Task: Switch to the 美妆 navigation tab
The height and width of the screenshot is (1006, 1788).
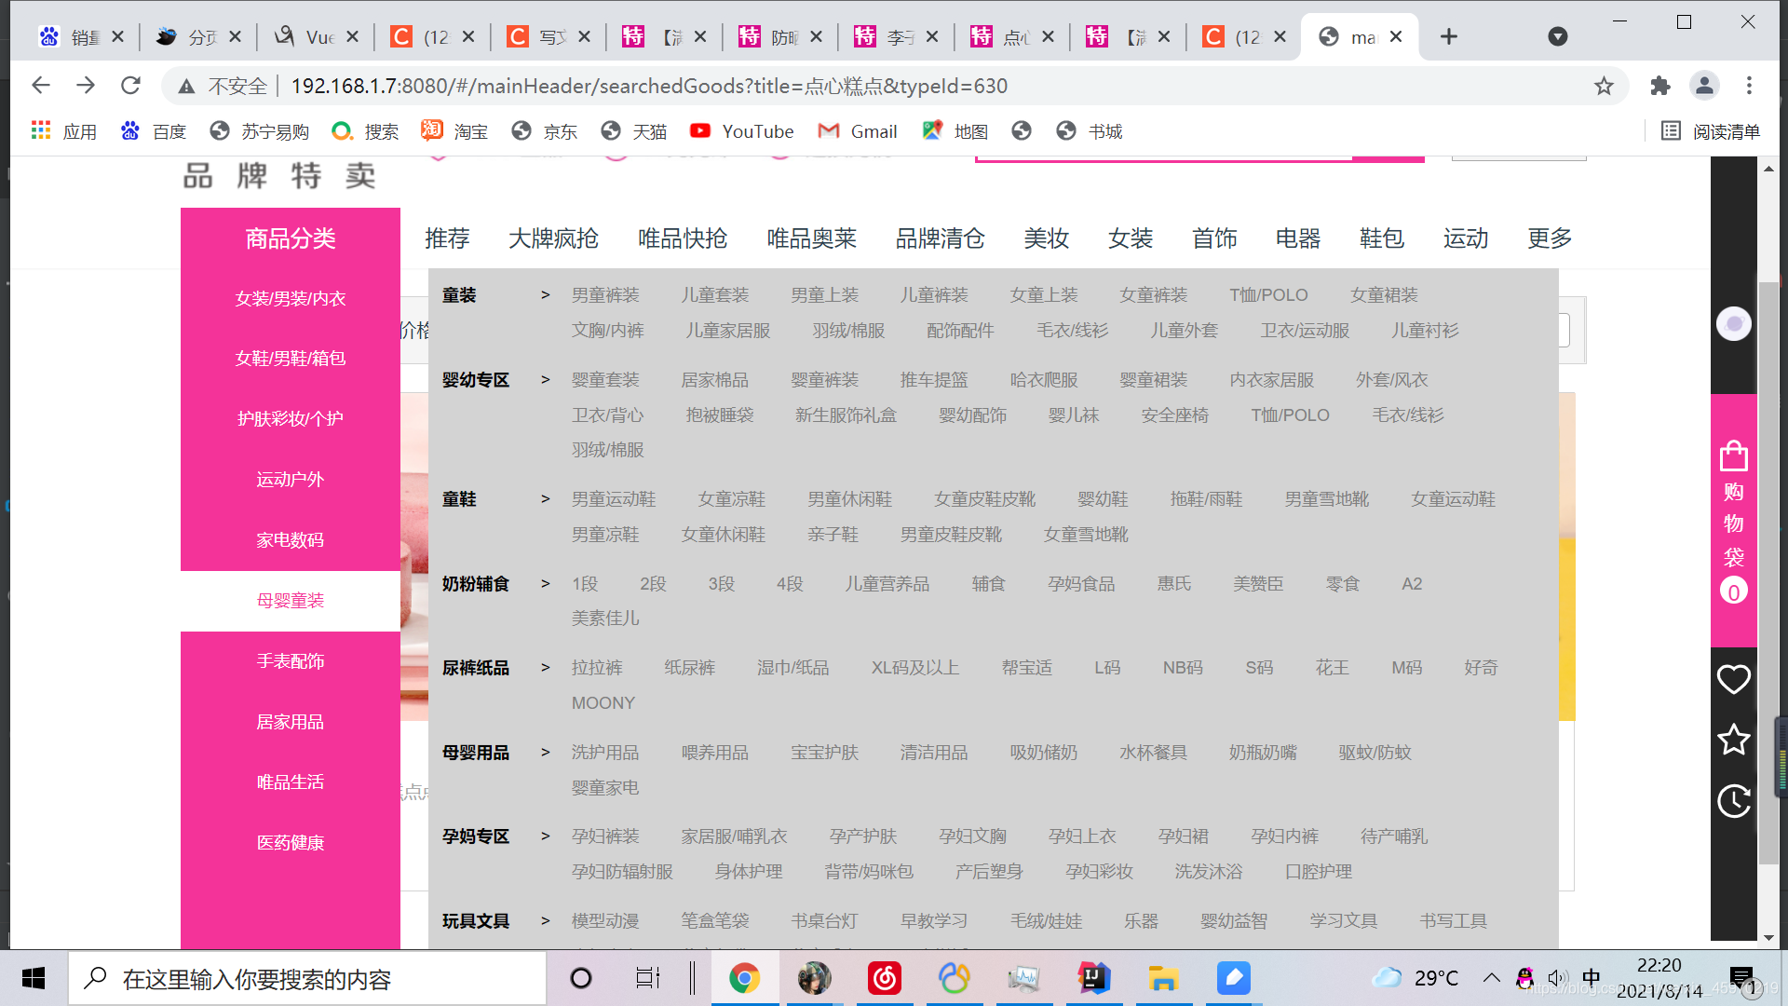Action: [1046, 238]
